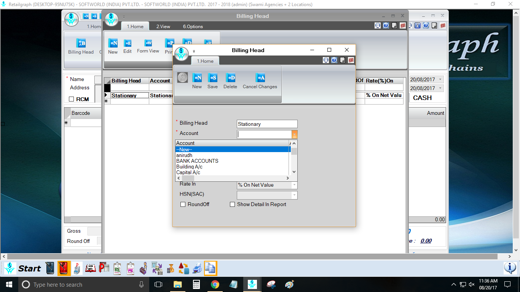The width and height of the screenshot is (520, 292).
Task: Click the grey padlock icon in front dialog
Action: pyautogui.click(x=182, y=78)
